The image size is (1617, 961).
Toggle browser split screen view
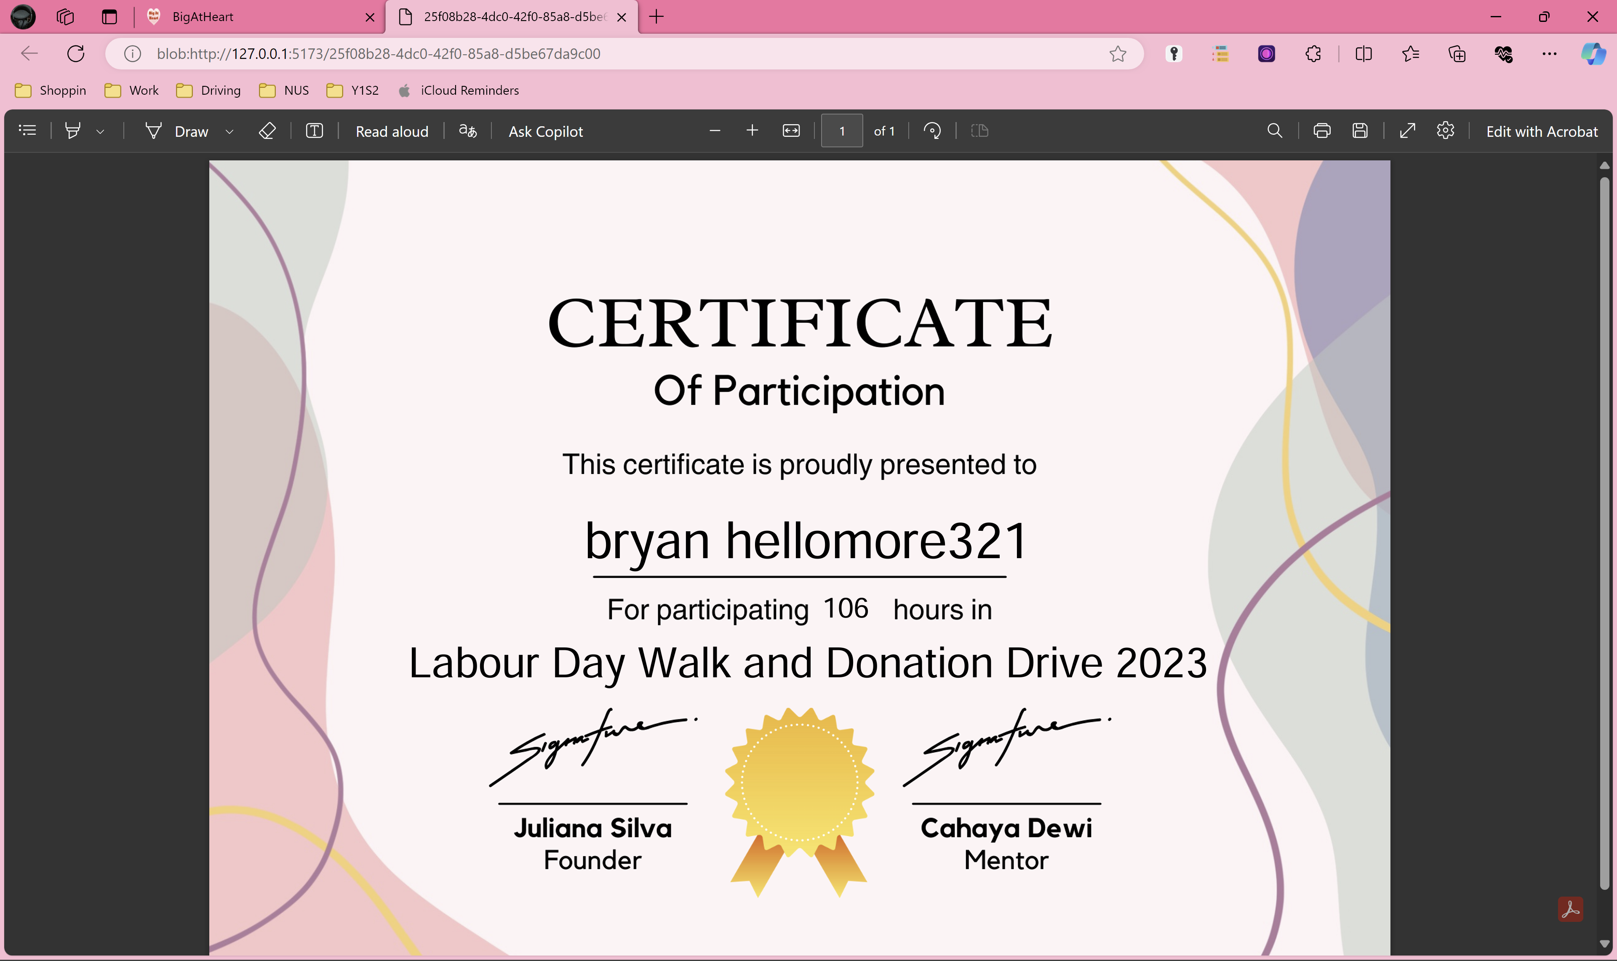click(x=1363, y=54)
